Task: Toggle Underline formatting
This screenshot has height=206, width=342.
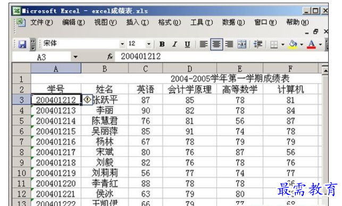Action: pyautogui.click(x=187, y=44)
